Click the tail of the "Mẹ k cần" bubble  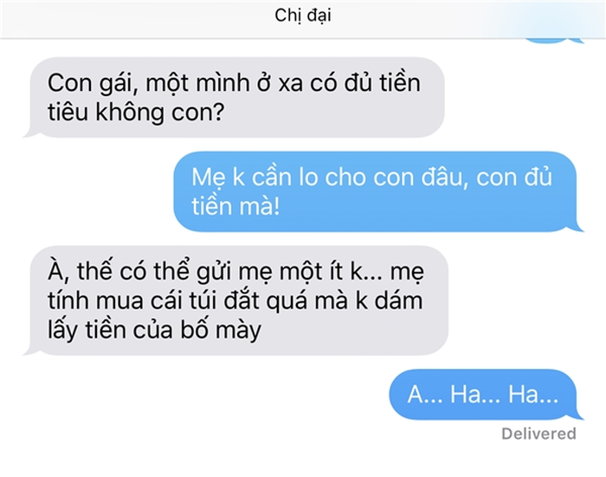click(x=577, y=226)
